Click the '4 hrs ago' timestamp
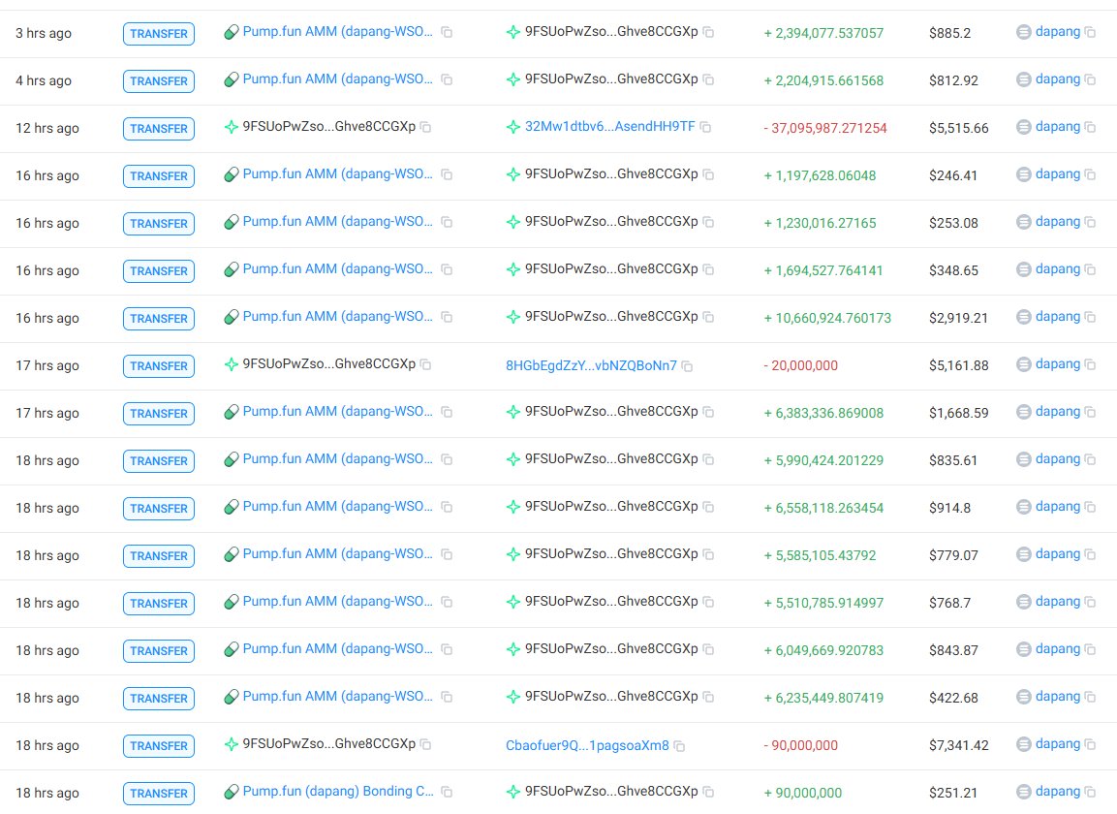Image resolution: width=1117 pixels, height=814 pixels. pos(44,80)
